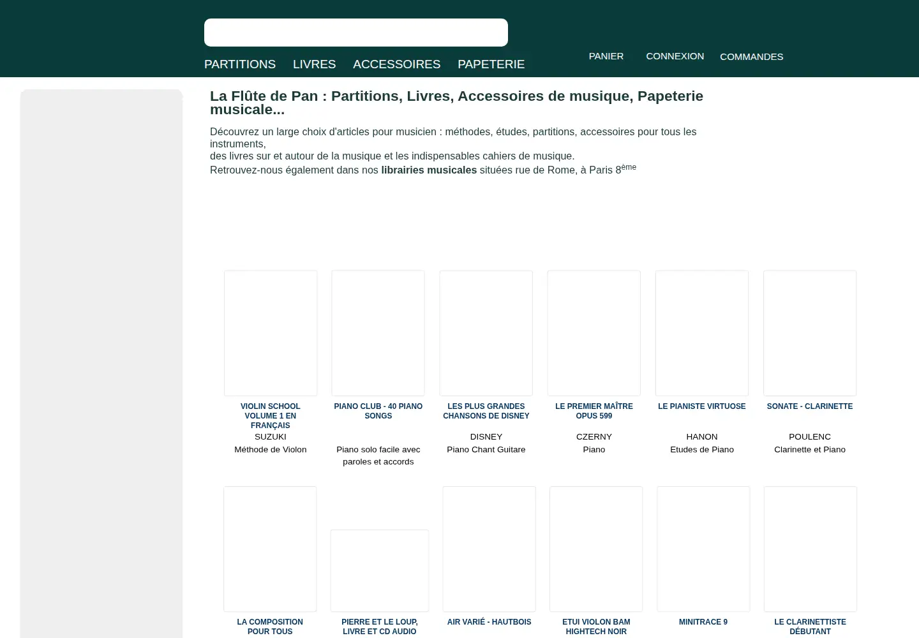Click the Pianiste Virtuose cover thumbnail
The image size is (919, 638).
pyautogui.click(x=702, y=333)
